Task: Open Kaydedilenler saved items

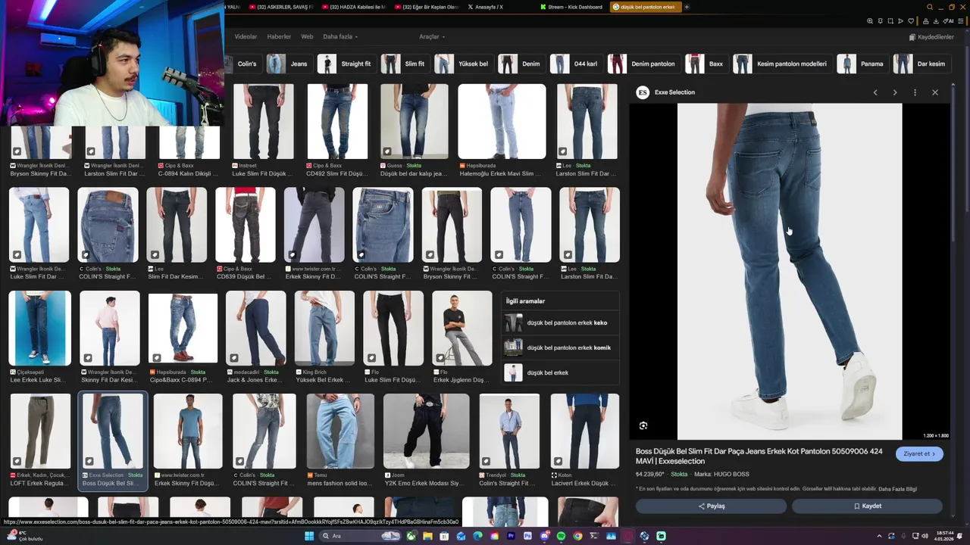Action: pos(931,37)
